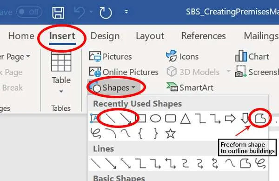The image size is (279, 181).
Task: Select the 5-Point Star shape
Action: 171,134
